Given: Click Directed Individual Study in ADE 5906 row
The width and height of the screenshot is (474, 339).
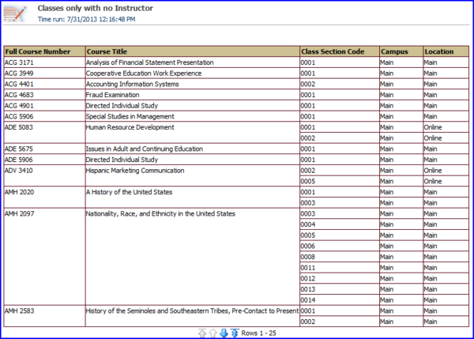Looking at the screenshot, I should [122, 160].
